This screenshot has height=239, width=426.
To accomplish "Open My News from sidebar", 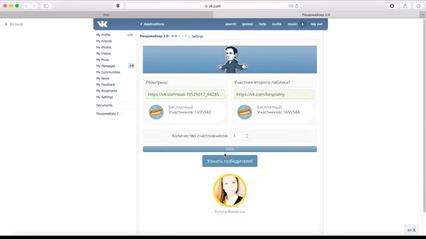I will pos(103,78).
